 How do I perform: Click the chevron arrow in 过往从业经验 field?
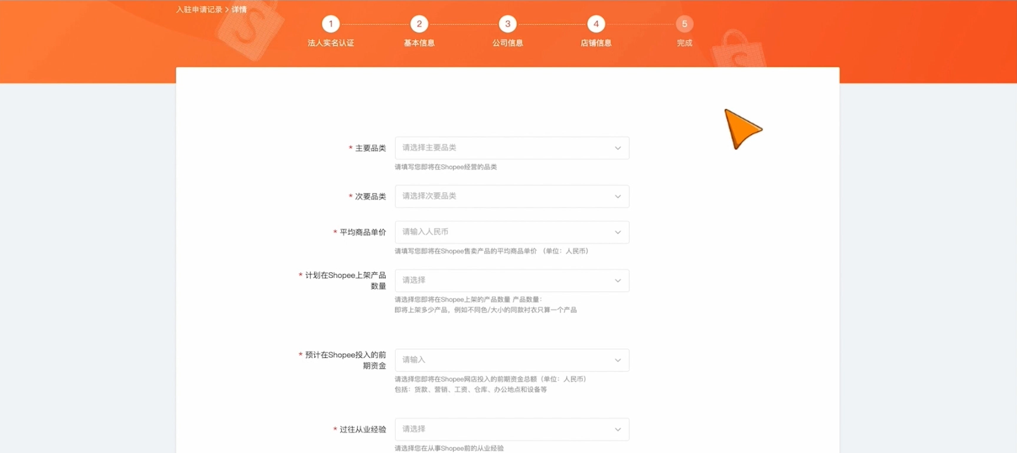pos(618,429)
